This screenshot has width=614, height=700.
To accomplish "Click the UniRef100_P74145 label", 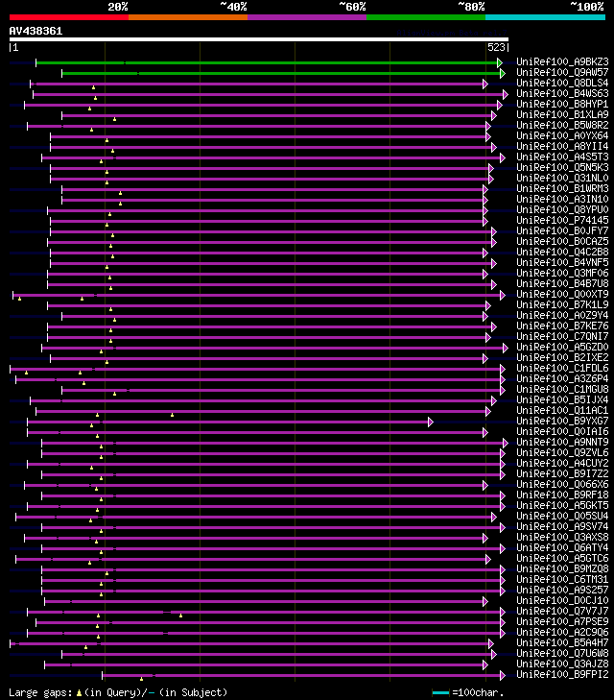I will click(562, 220).
